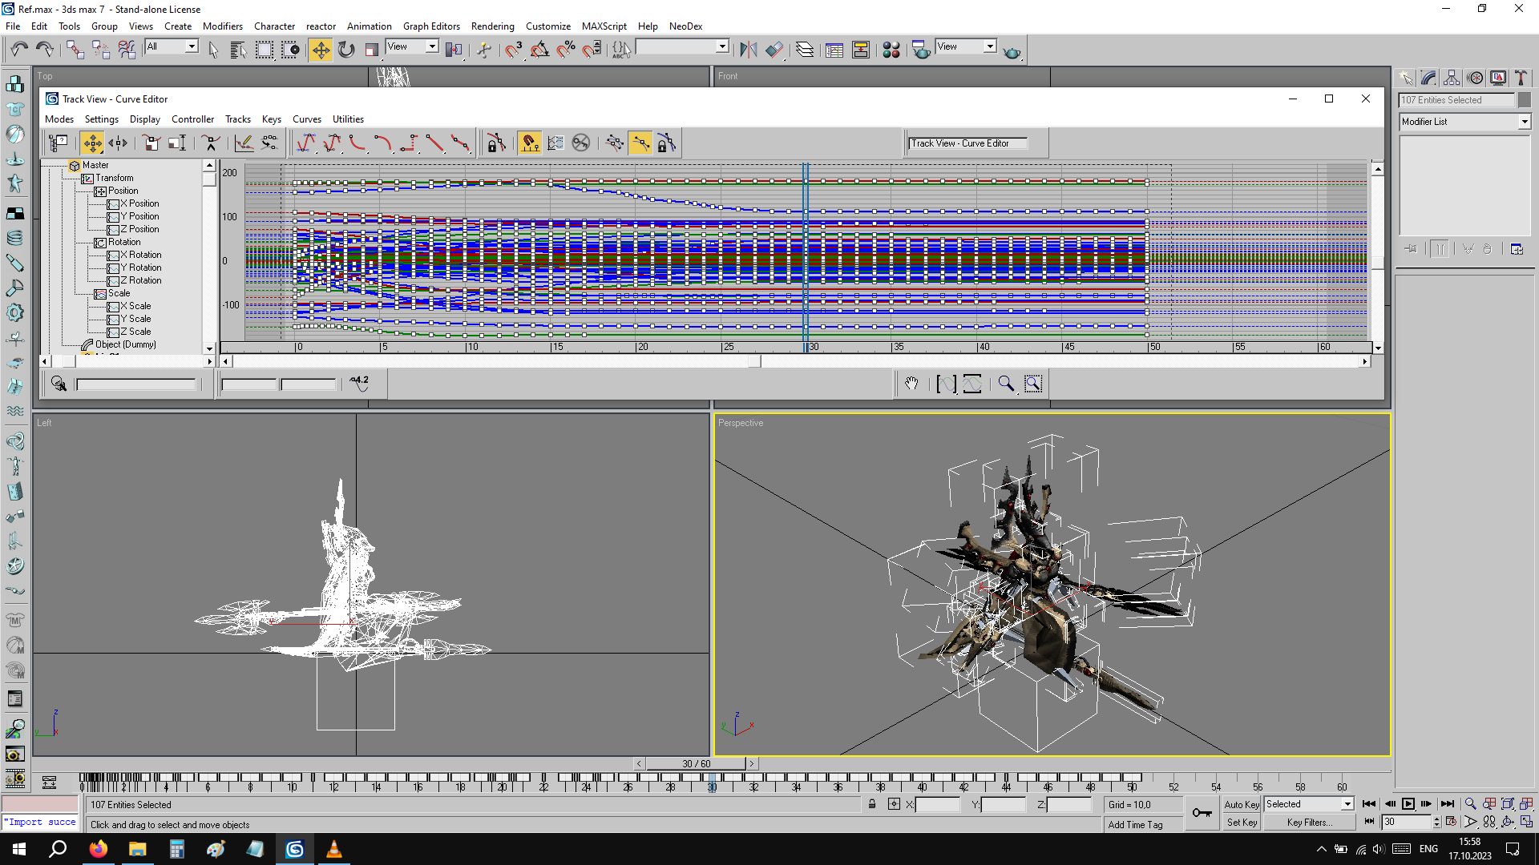Click the Key Filters... button
The height and width of the screenshot is (865, 1539).
1309,823
